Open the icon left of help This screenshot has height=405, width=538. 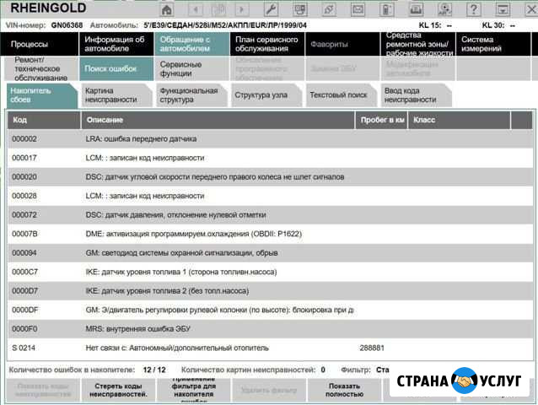444,9
